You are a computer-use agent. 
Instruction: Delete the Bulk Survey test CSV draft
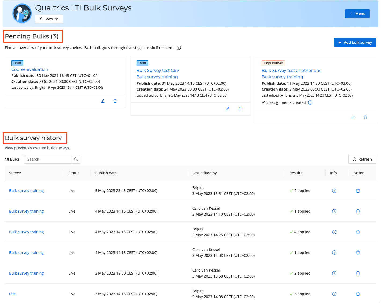pyautogui.click(x=240, y=109)
